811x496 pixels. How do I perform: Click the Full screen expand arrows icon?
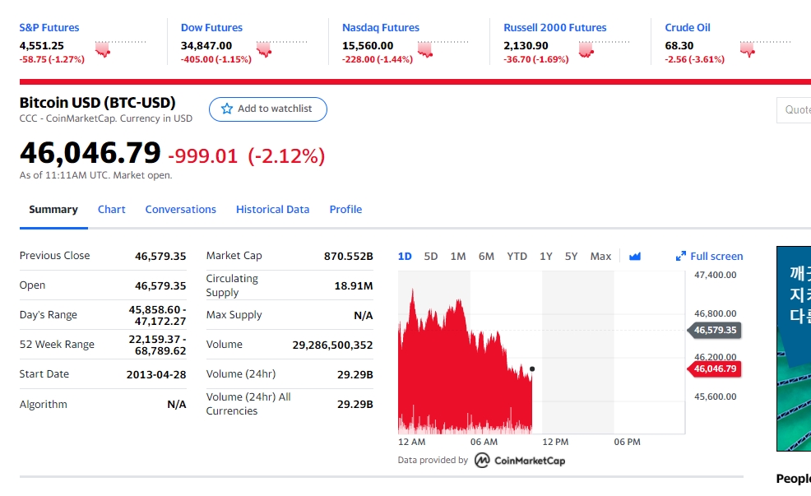tap(681, 256)
